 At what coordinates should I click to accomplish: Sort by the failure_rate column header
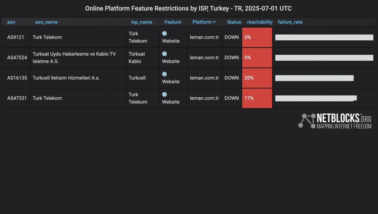290,22
